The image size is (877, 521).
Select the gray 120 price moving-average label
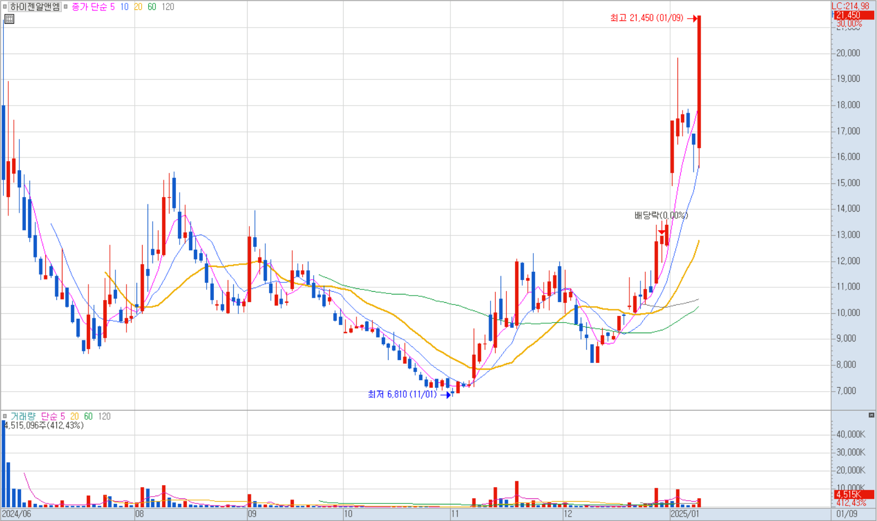[168, 7]
